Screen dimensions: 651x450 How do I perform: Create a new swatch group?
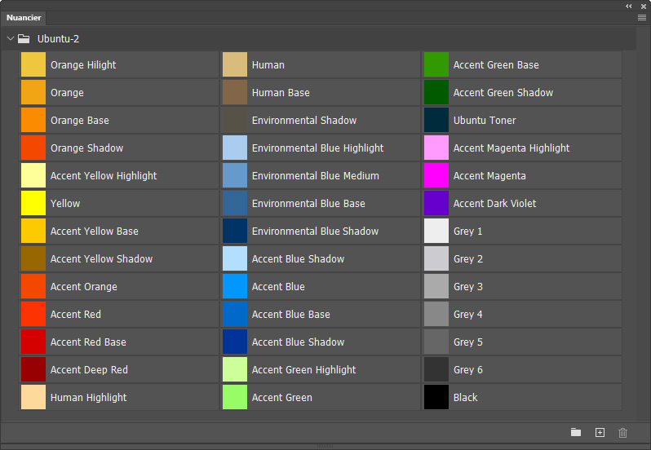pyautogui.click(x=576, y=432)
